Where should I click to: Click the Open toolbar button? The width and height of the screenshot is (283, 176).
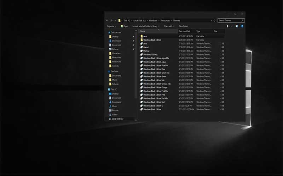(x=125, y=26)
